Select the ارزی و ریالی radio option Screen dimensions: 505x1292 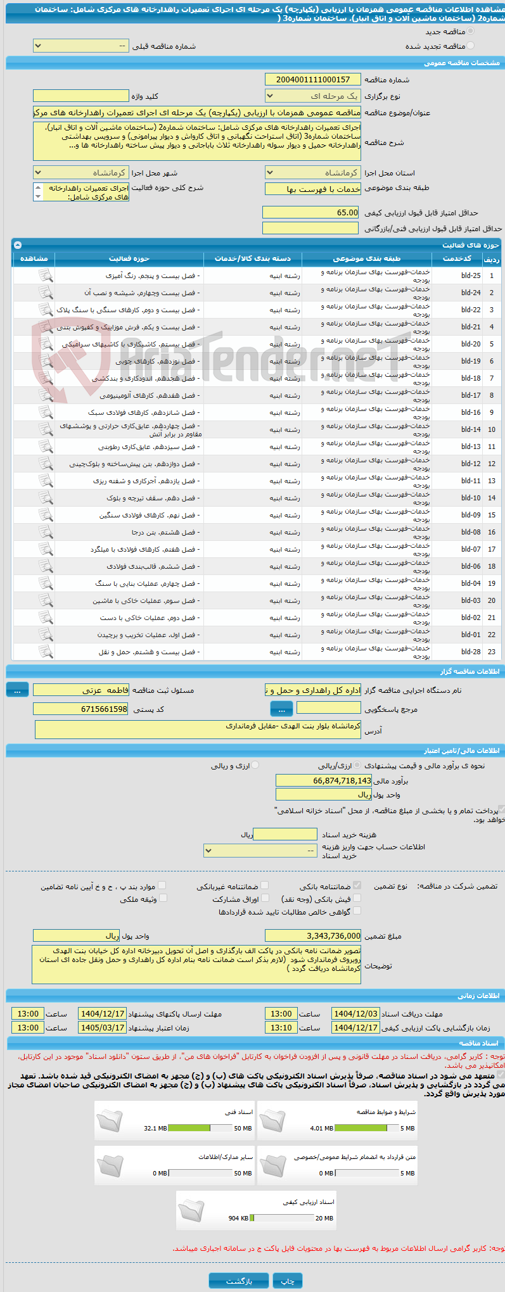[255, 765]
